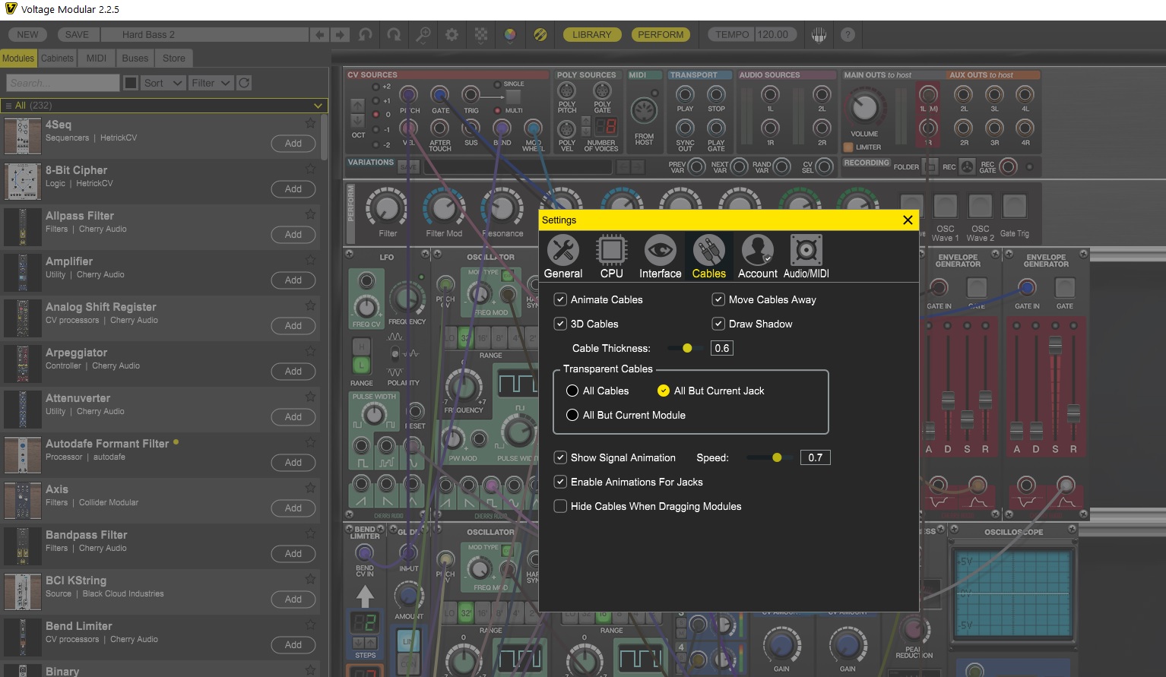Click the PERFORM button
This screenshot has width=1166, height=677.
coord(661,35)
